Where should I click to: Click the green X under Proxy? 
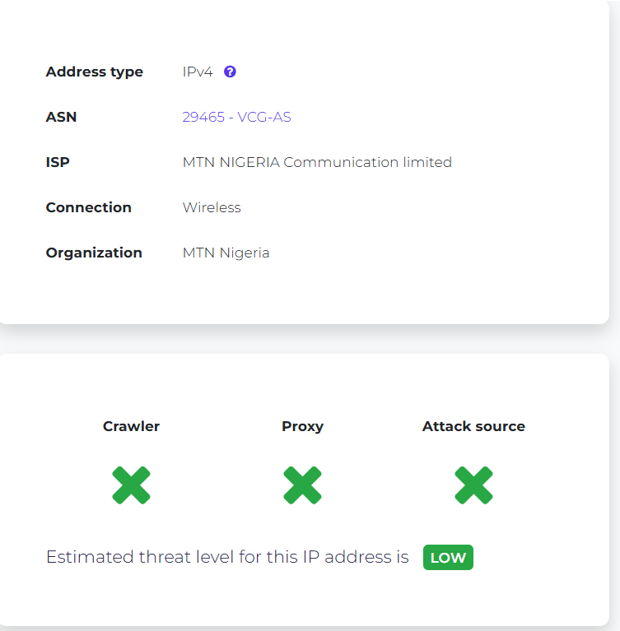[x=302, y=485]
